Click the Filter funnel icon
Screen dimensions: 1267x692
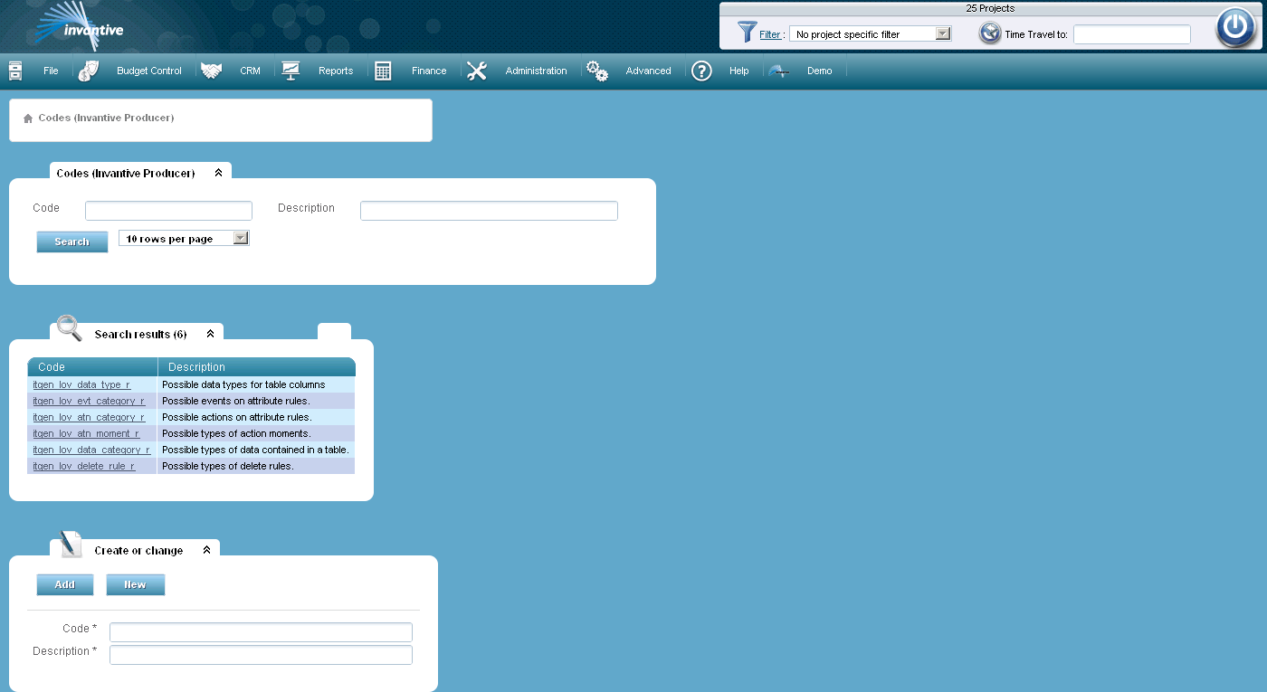pyautogui.click(x=745, y=33)
